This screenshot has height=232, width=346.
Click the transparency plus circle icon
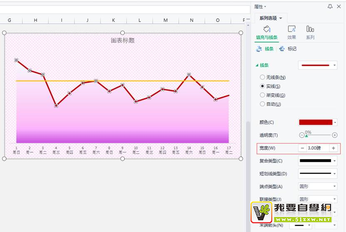[335, 135]
